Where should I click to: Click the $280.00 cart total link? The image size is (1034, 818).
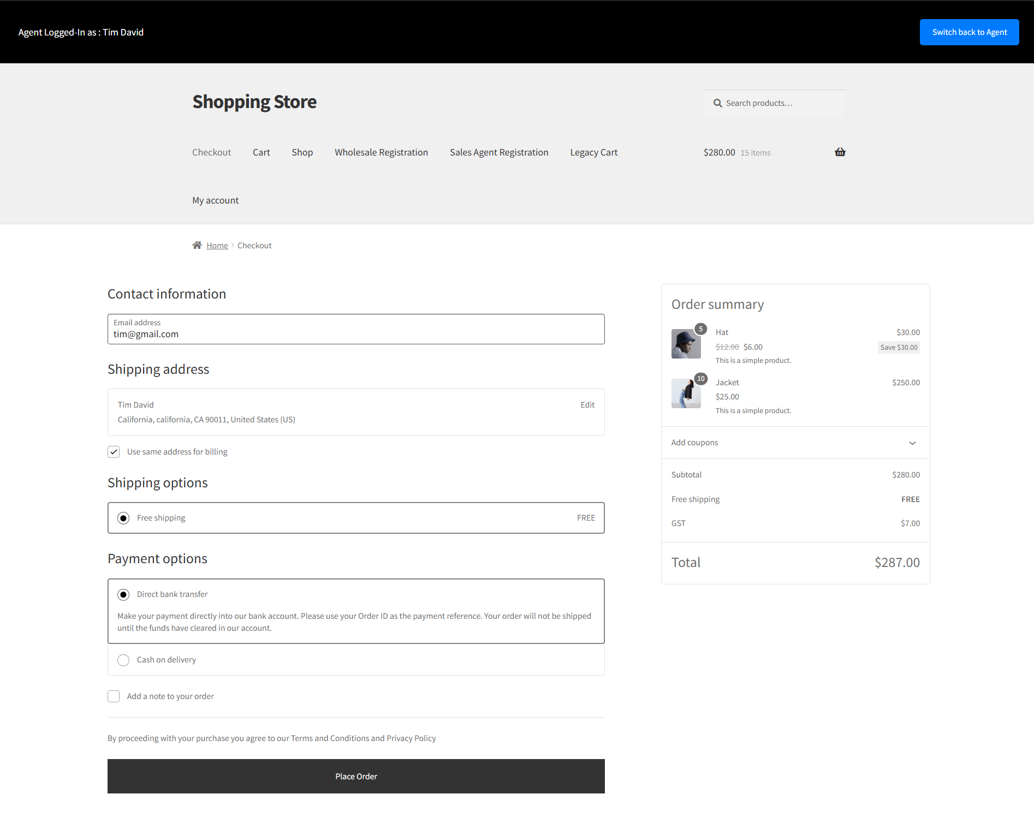719,152
